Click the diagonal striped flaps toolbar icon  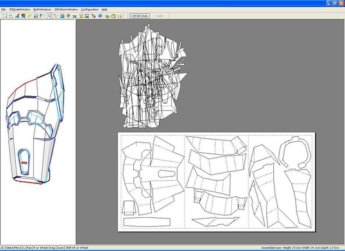tap(68, 16)
